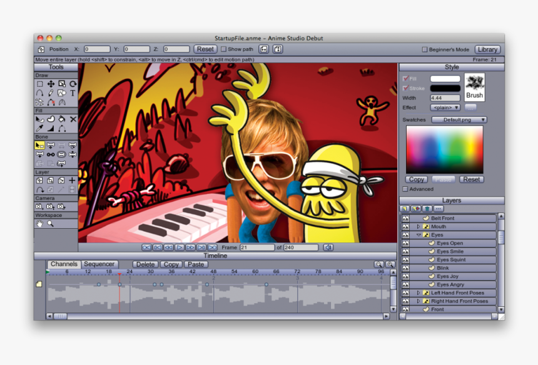Image resolution: width=538 pixels, height=365 pixels.
Task: Click the Width field showing 4.44
Action: click(445, 98)
